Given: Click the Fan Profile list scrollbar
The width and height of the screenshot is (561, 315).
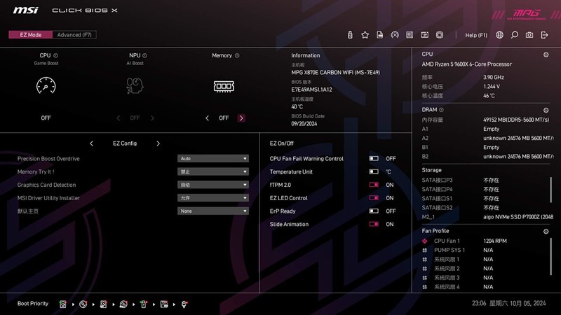Looking at the screenshot, I should (550, 257).
